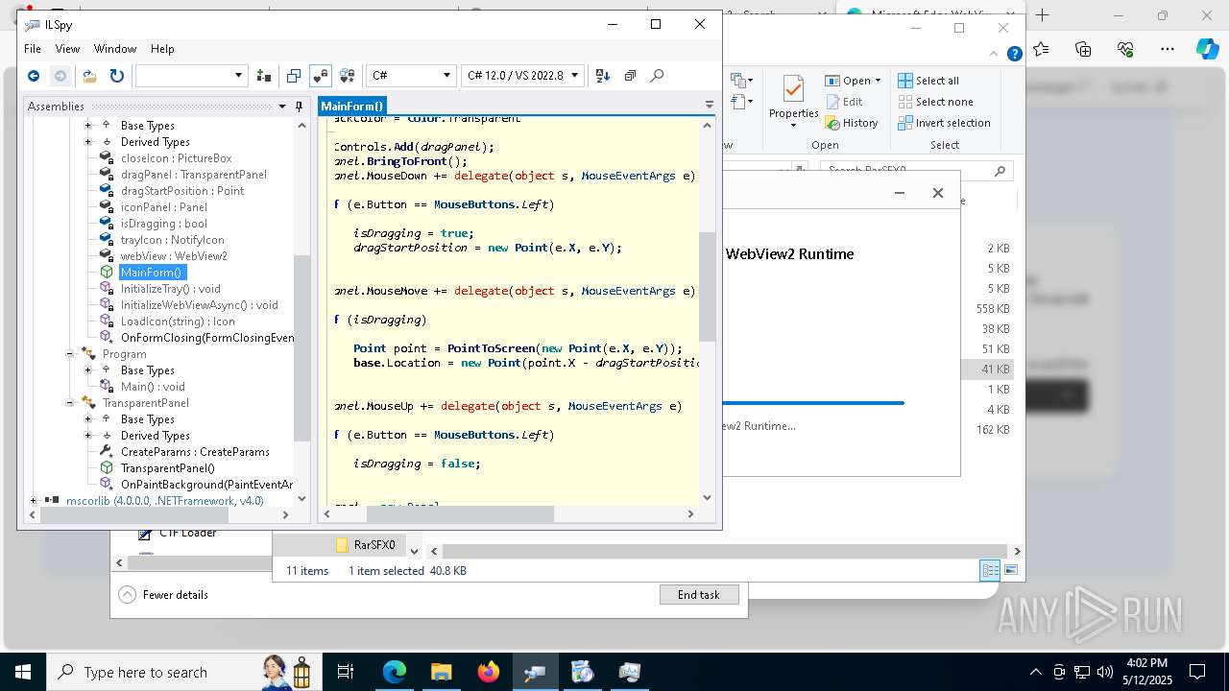The width and height of the screenshot is (1229, 691).
Task: Switch Explorer to large icons view
Action: [1010, 570]
